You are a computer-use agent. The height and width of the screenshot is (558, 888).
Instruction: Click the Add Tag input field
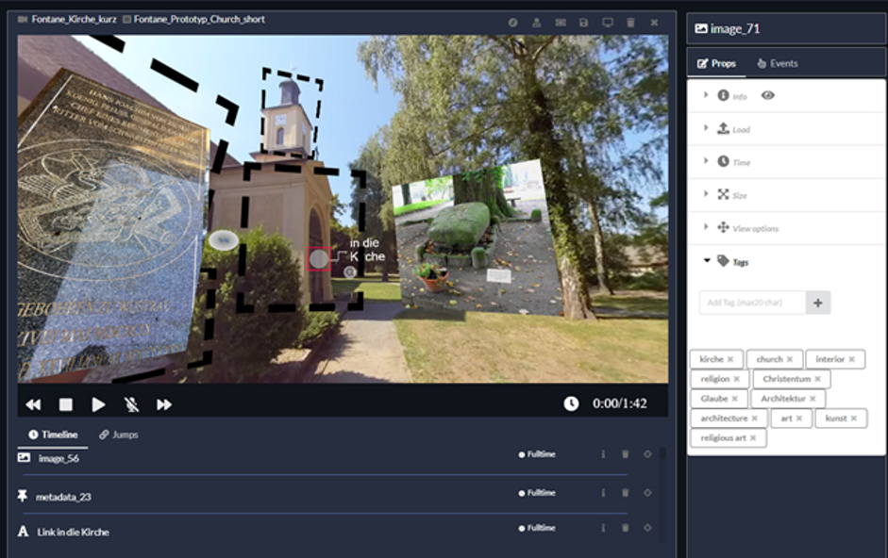[753, 303]
